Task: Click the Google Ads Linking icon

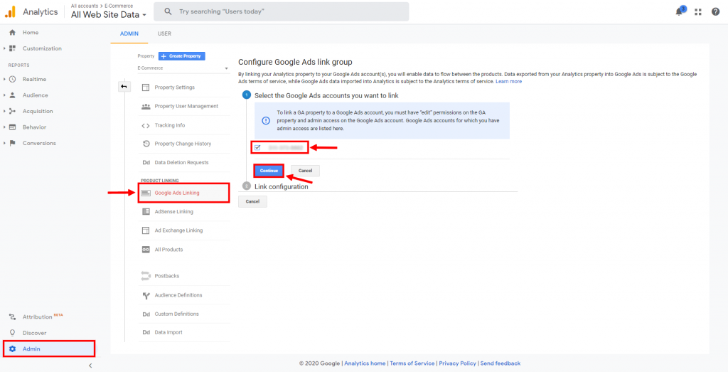Action: coord(146,193)
